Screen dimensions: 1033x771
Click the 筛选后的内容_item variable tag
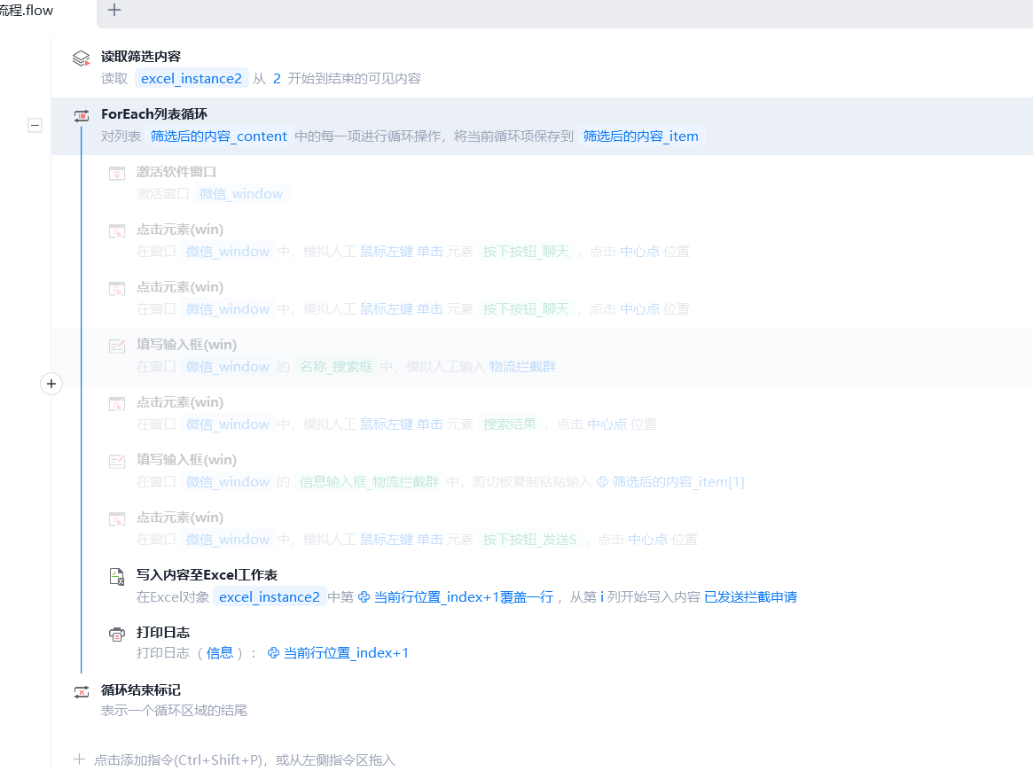tap(640, 136)
